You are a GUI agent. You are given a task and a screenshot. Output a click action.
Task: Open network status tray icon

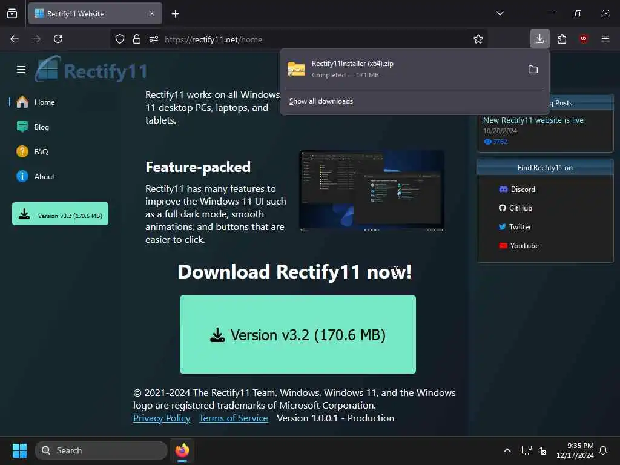526,450
